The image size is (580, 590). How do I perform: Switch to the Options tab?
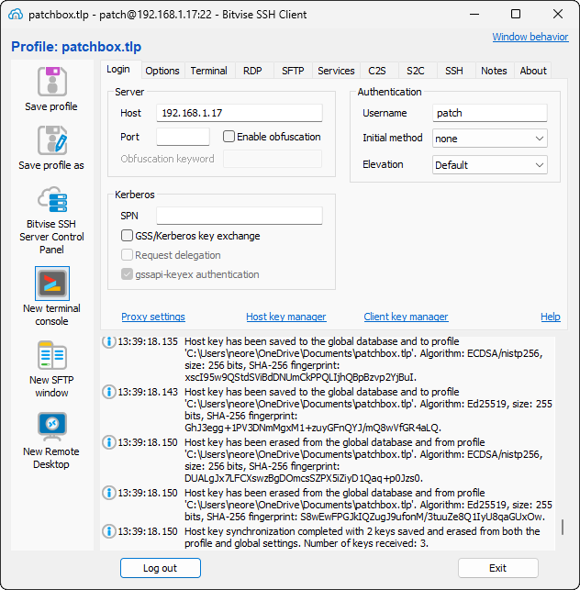click(x=162, y=71)
